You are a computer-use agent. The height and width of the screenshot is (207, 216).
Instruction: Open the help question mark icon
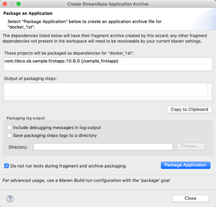click(x=10, y=199)
